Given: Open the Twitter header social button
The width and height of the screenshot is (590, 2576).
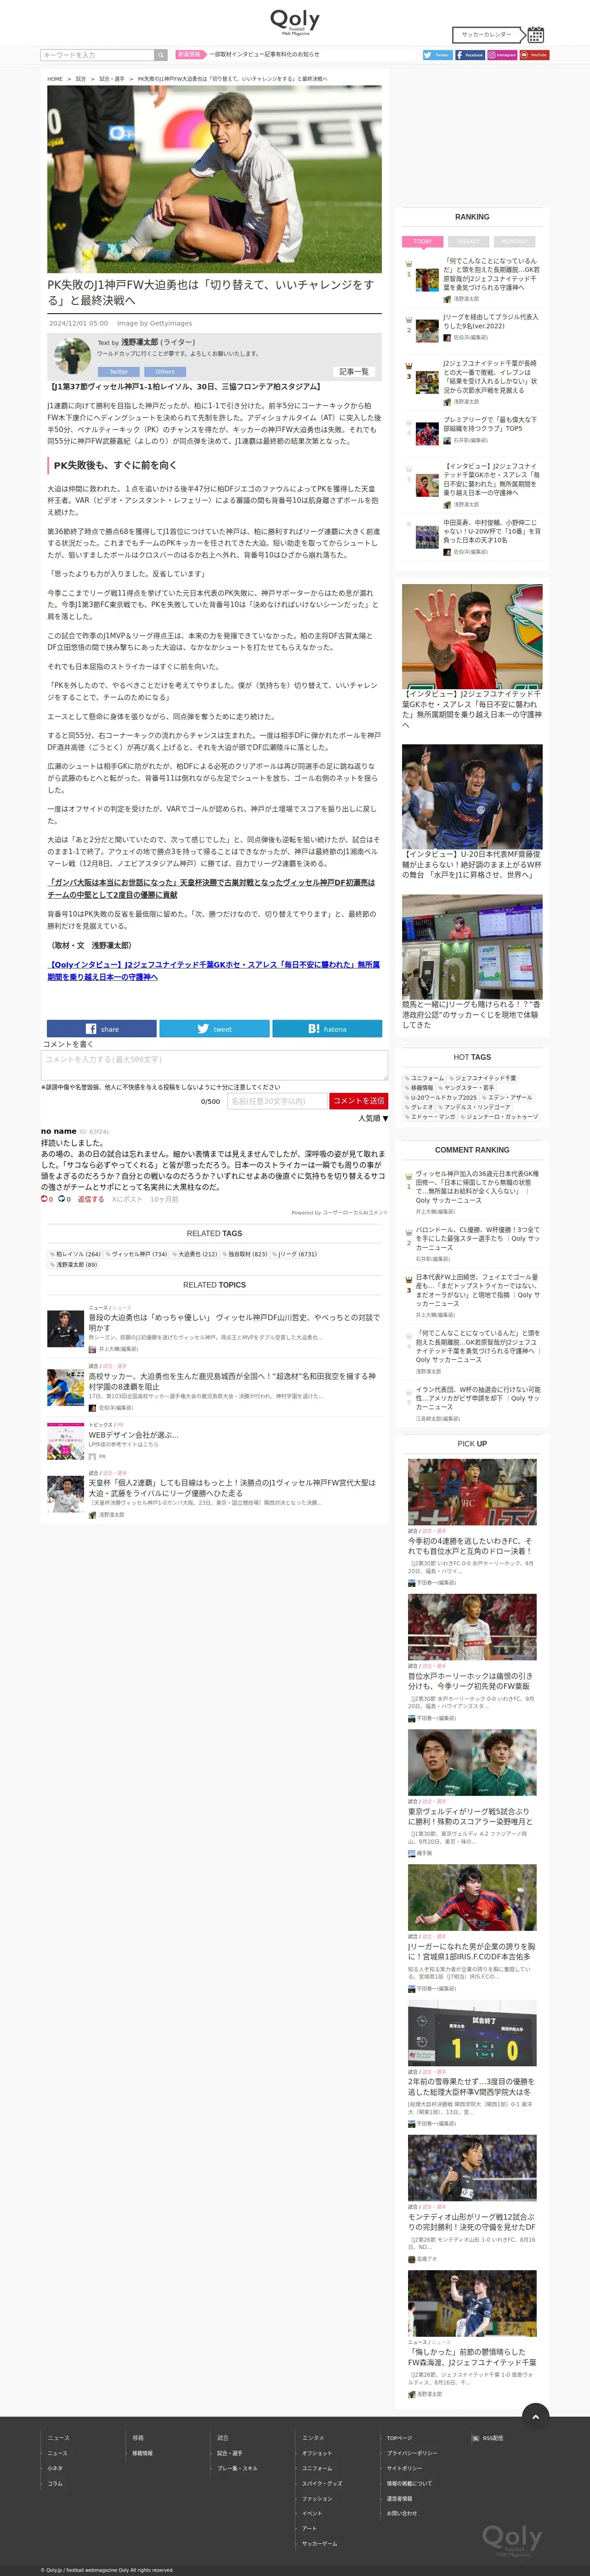Looking at the screenshot, I should coord(437,55).
